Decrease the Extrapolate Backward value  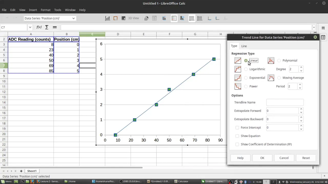301,121
